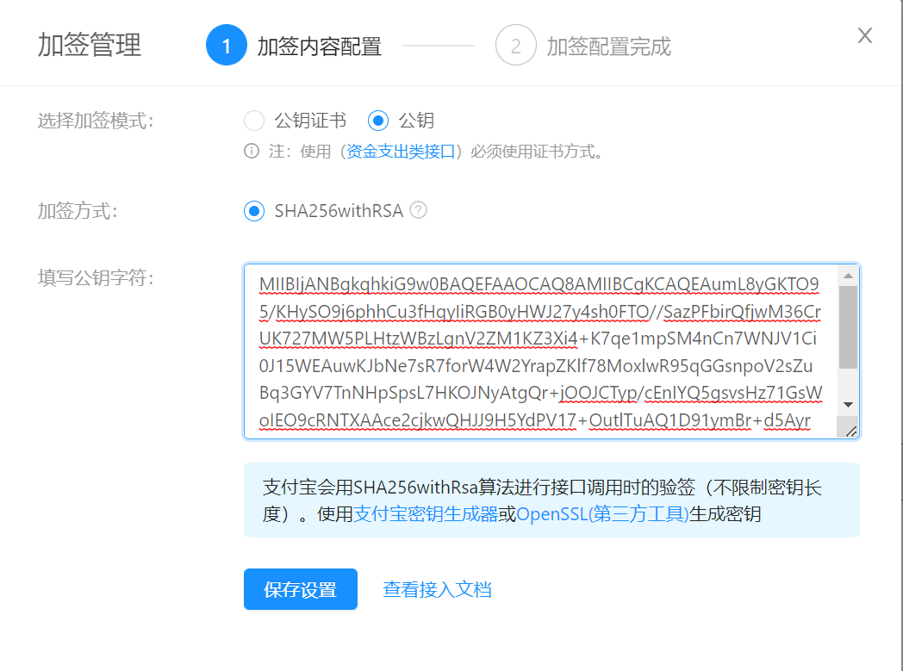
Task: Click the key line starting with MIIBIjANBgkqhkiG9w0
Action: tap(539, 284)
